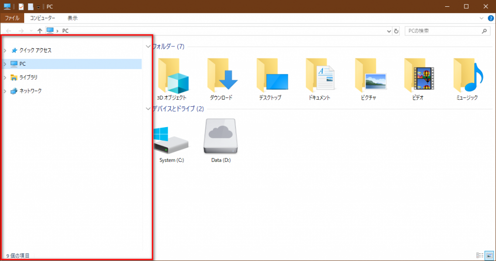496x261 pixels.
Task: Open the address bar history dropdown
Action: (389, 31)
